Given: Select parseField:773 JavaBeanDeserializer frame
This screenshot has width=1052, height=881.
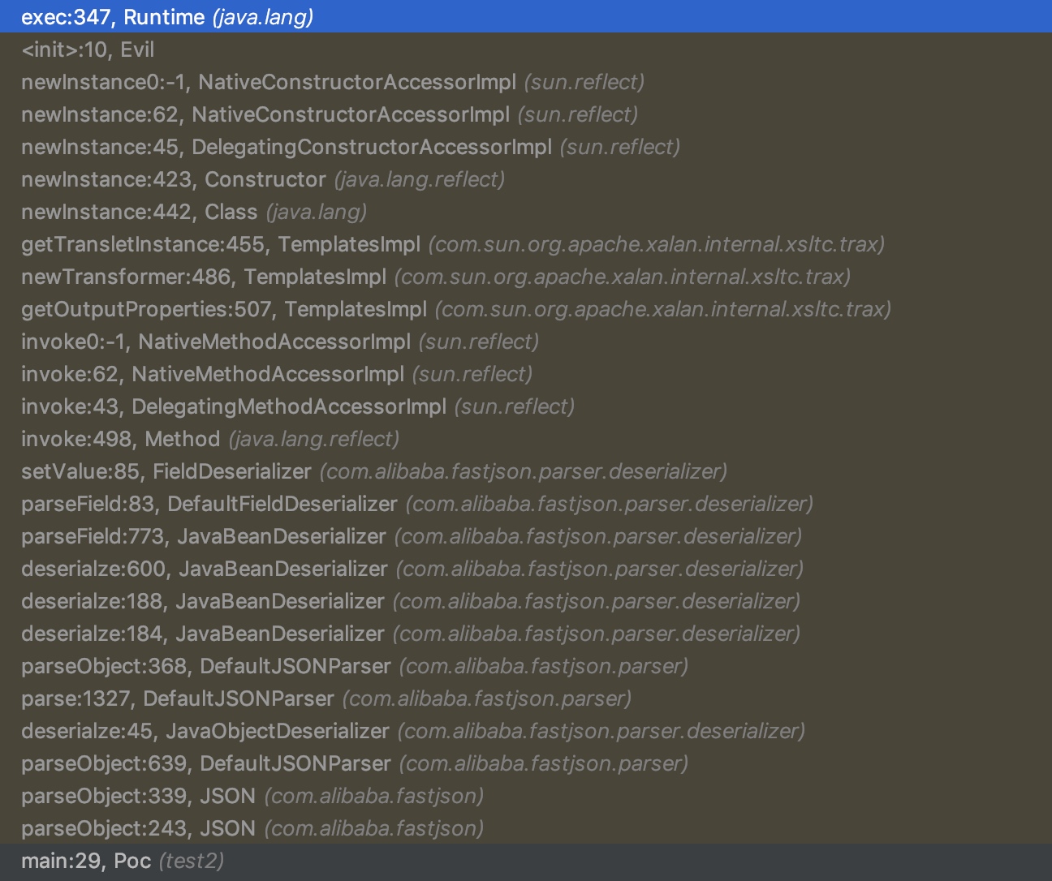Looking at the screenshot, I should pos(526,536).
